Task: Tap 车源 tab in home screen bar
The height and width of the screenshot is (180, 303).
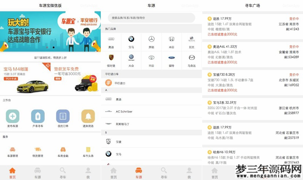Action: (38, 173)
